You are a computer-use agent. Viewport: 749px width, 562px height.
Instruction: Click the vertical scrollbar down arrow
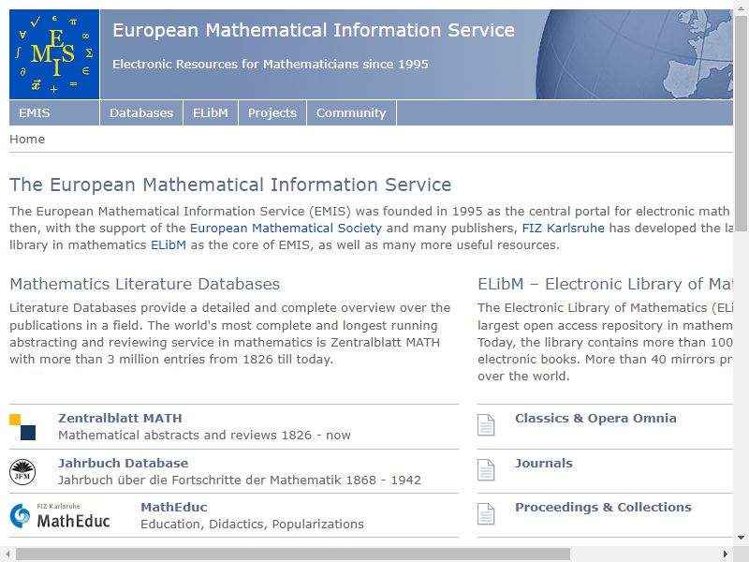point(741,537)
